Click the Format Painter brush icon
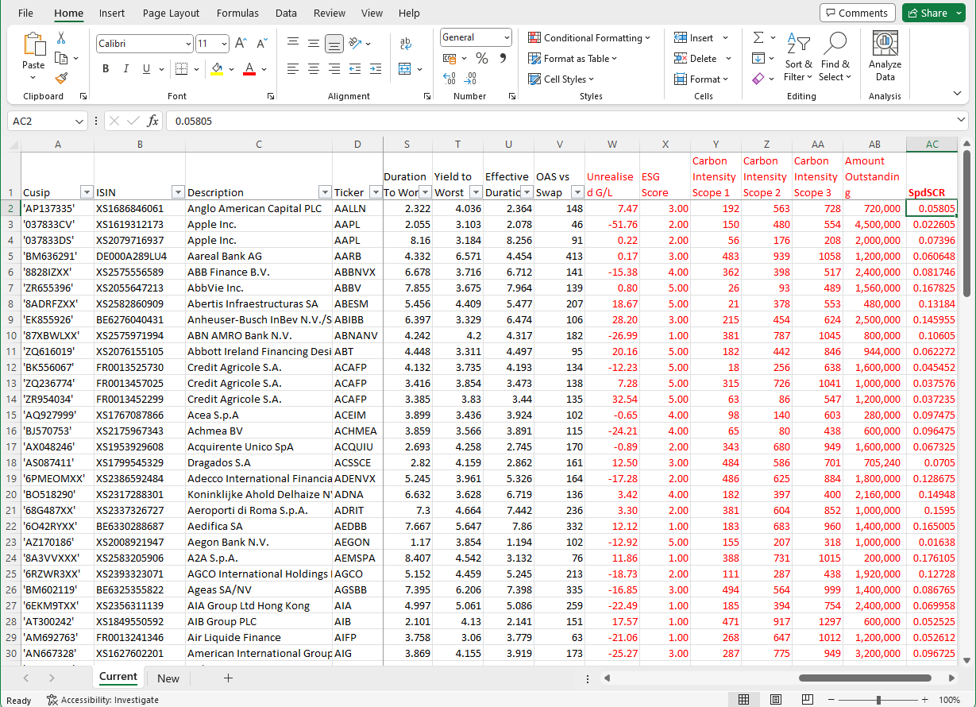The image size is (976, 707). [62, 78]
